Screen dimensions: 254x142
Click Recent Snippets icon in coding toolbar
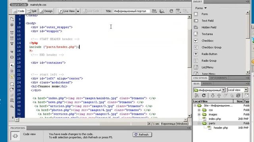click(12, 101)
